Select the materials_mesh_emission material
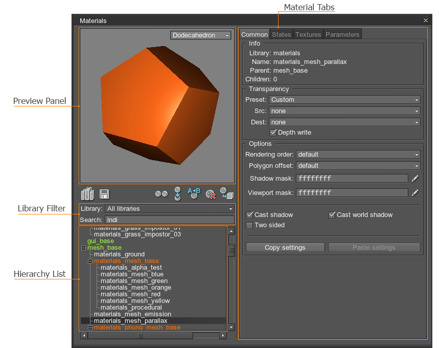439x348 pixels. (x=132, y=314)
